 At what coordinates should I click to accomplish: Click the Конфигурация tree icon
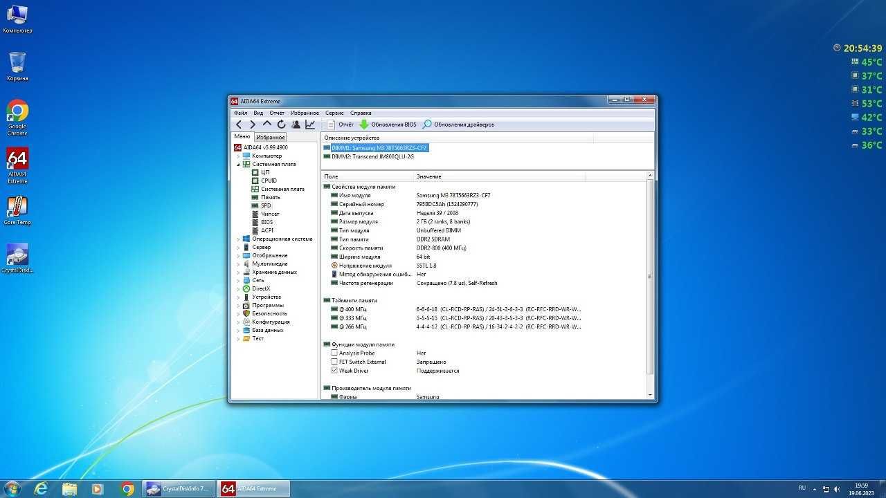pos(246,322)
